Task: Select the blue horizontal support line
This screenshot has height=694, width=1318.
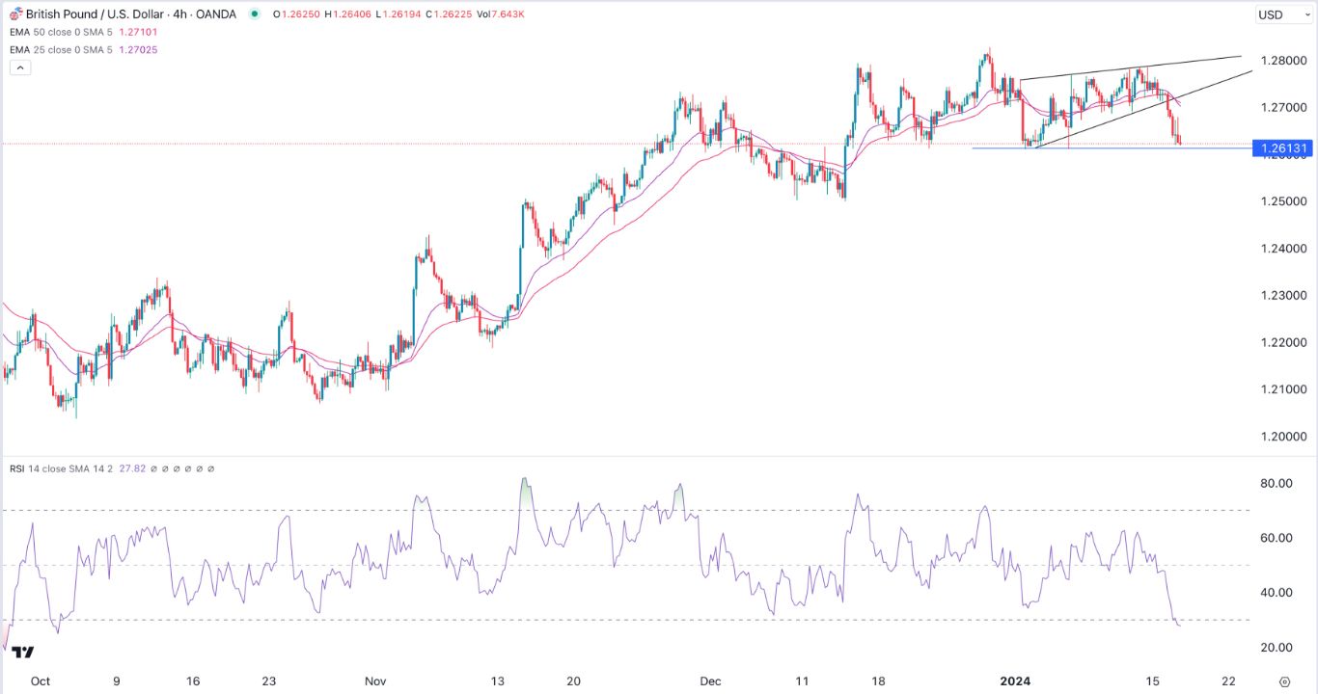Action: point(1110,148)
